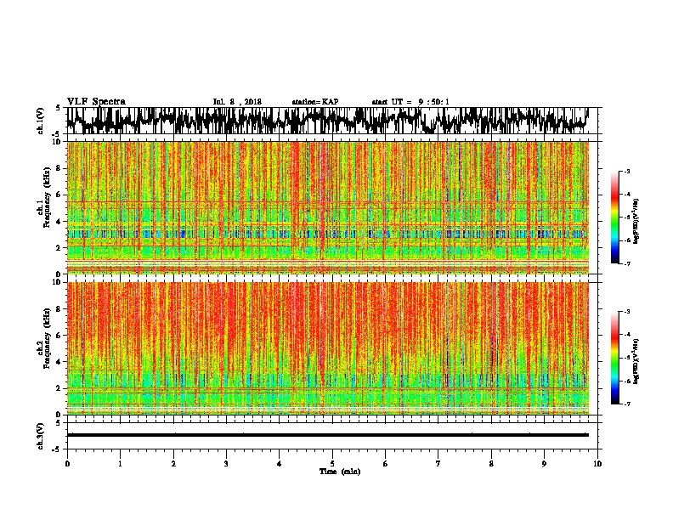
Task: Click the ch.1 spectrogram color scale bar
Action: click(x=614, y=218)
